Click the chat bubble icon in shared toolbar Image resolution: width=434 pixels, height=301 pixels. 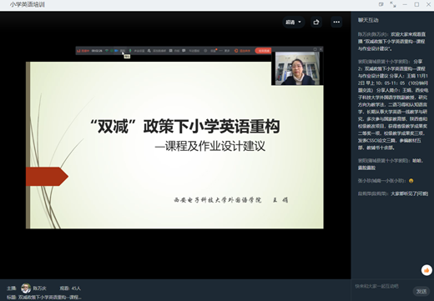click(x=184, y=51)
